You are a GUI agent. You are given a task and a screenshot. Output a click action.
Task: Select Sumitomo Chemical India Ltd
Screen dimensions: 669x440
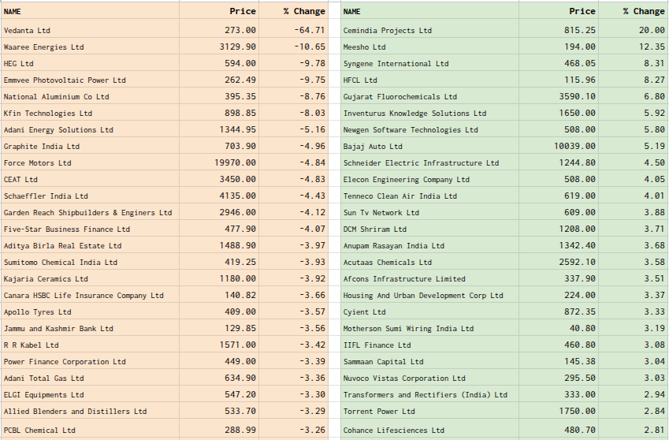tap(90, 262)
